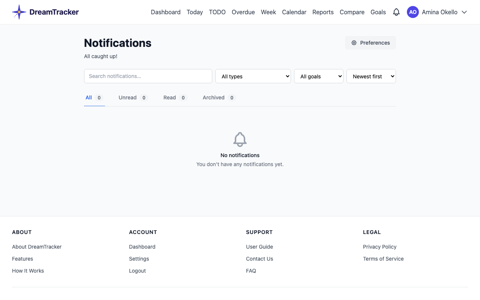Open the Goals page
Image resolution: width=480 pixels, height=300 pixels.
(378, 12)
